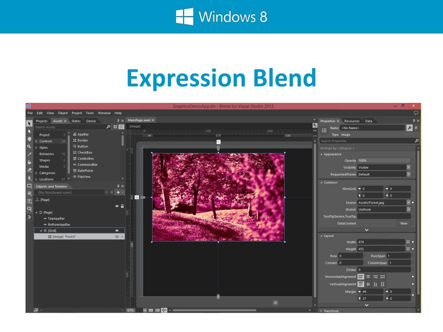The width and height of the screenshot is (443, 332).
Task: Set horizontal alignment to Stretch
Action: 382,277
